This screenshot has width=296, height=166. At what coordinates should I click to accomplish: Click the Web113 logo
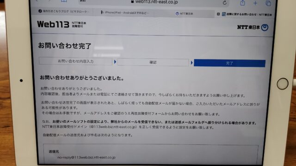click(x=62, y=24)
